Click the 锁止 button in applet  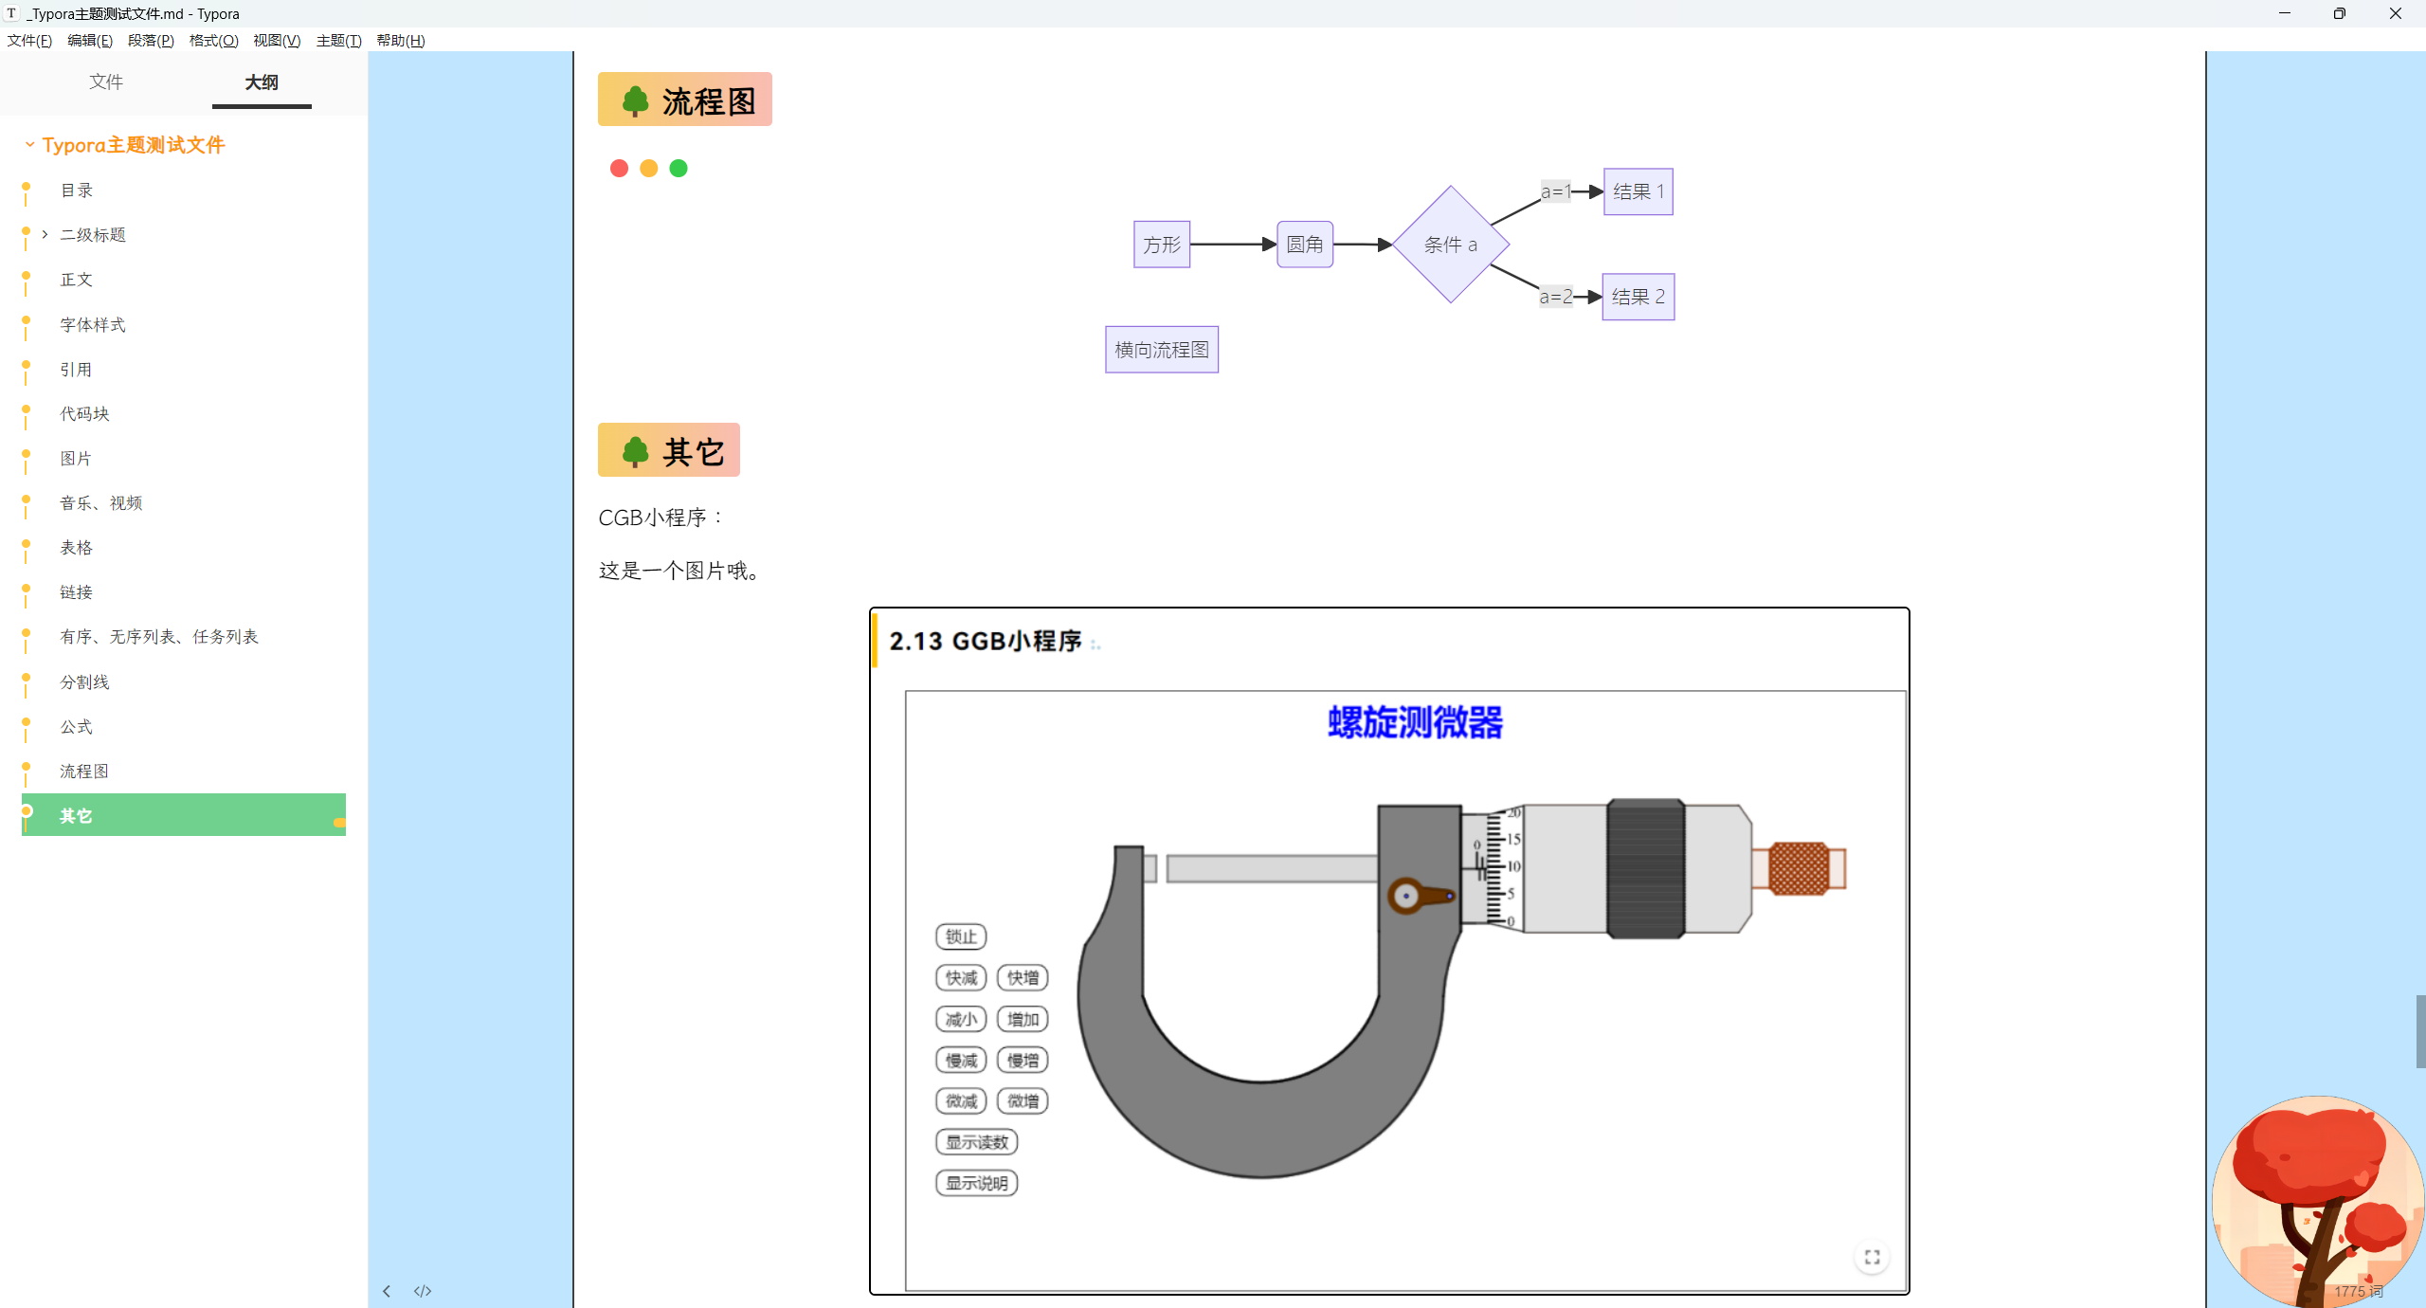(x=961, y=936)
